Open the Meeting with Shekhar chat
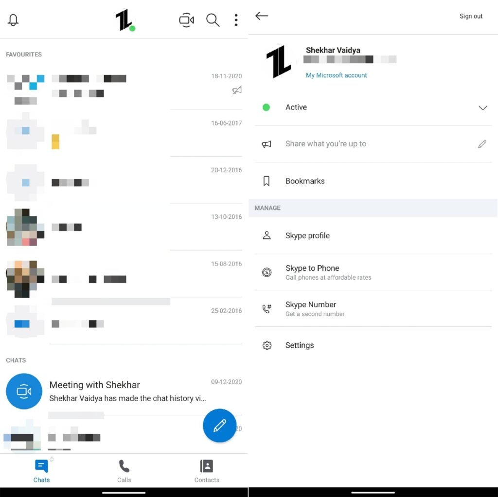The width and height of the screenshot is (498, 497). pyautogui.click(x=124, y=391)
